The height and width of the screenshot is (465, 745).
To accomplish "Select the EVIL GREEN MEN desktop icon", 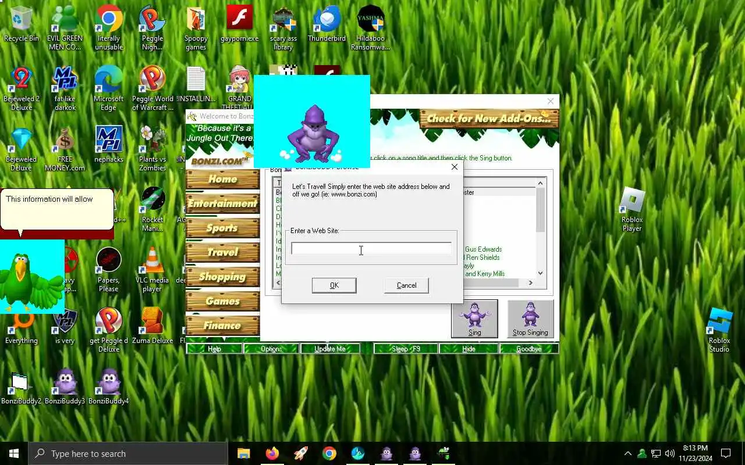I will 65,28.
